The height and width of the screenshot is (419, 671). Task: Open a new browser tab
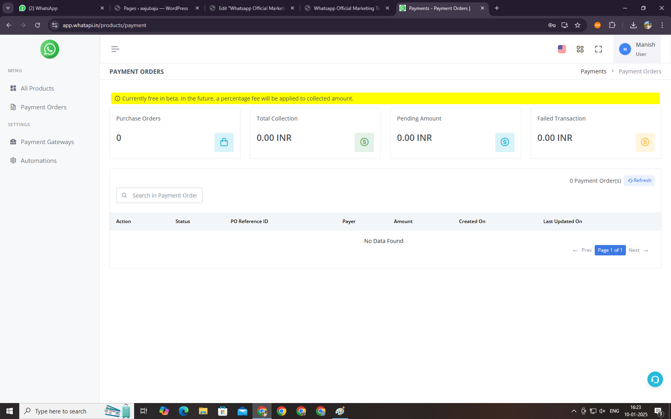click(497, 8)
